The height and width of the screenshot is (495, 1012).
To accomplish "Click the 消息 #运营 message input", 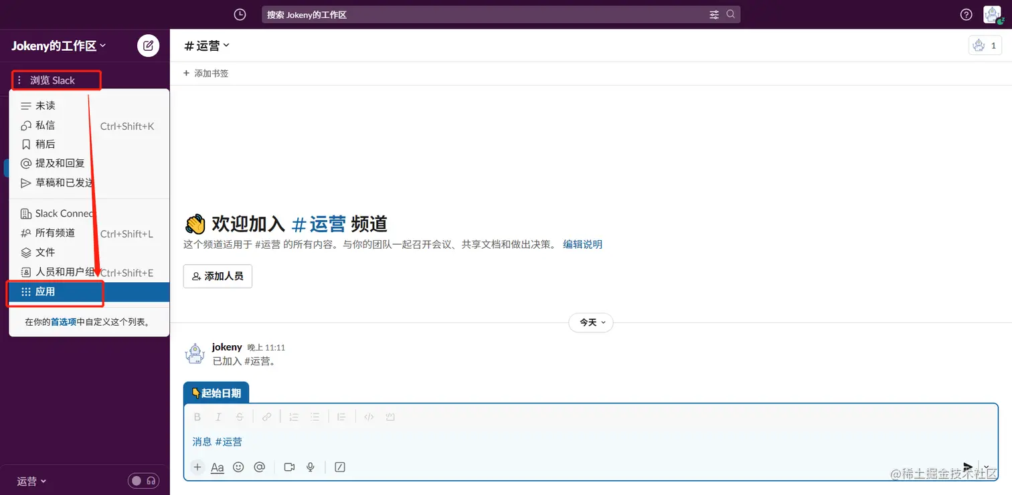I will tap(591, 441).
